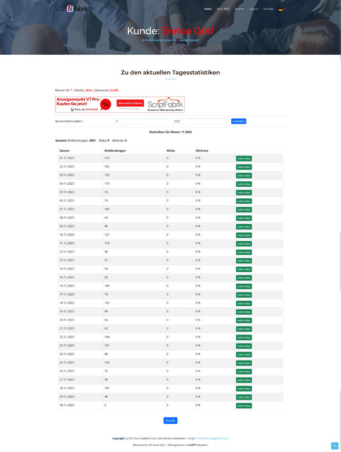This screenshot has width=341, height=452.
Task: Show mehr infos for 14.11.2023
Action: [244, 270]
